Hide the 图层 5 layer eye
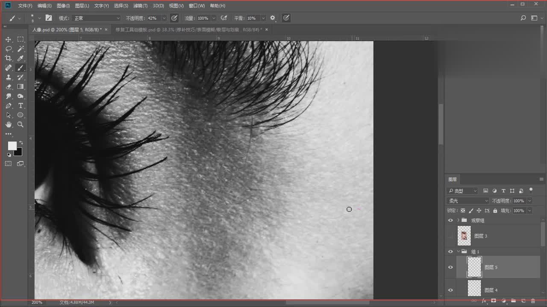The image size is (547, 307). [450, 267]
